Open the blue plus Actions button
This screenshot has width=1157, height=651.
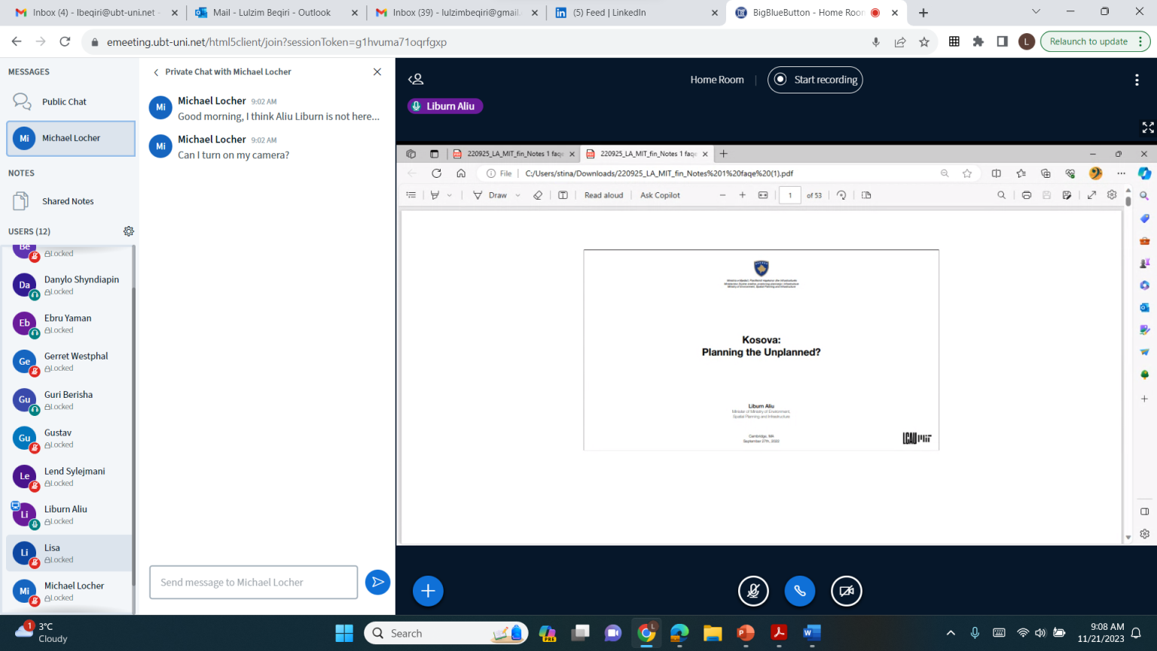(x=428, y=591)
